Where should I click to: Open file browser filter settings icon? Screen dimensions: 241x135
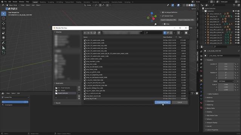coord(178,33)
